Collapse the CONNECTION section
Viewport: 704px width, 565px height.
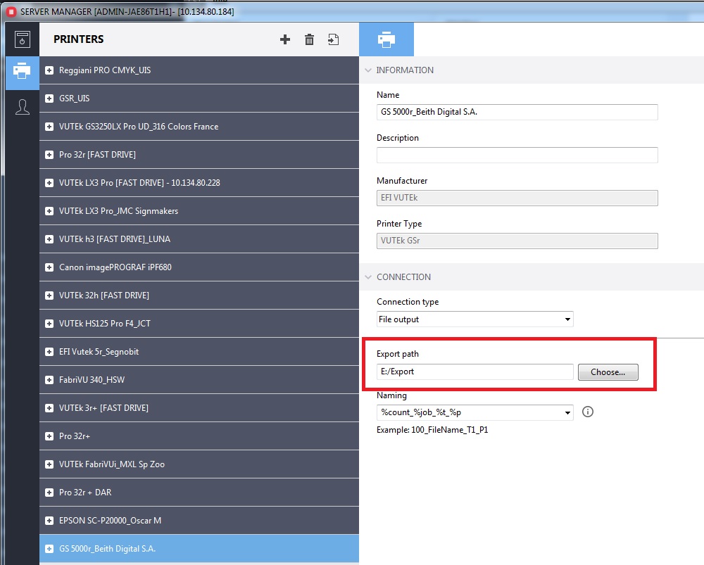pos(368,277)
